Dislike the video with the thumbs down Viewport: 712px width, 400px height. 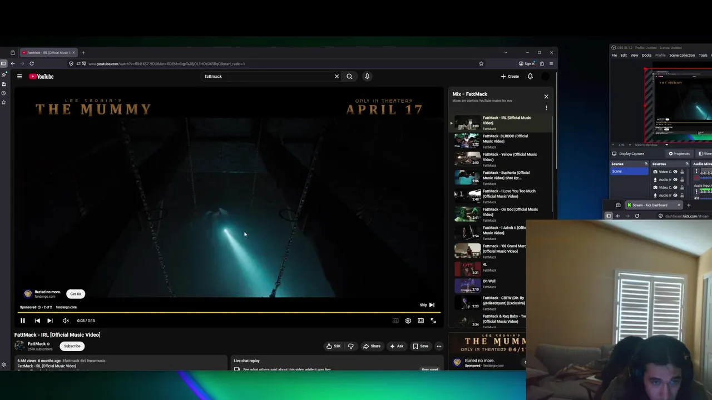coord(350,346)
